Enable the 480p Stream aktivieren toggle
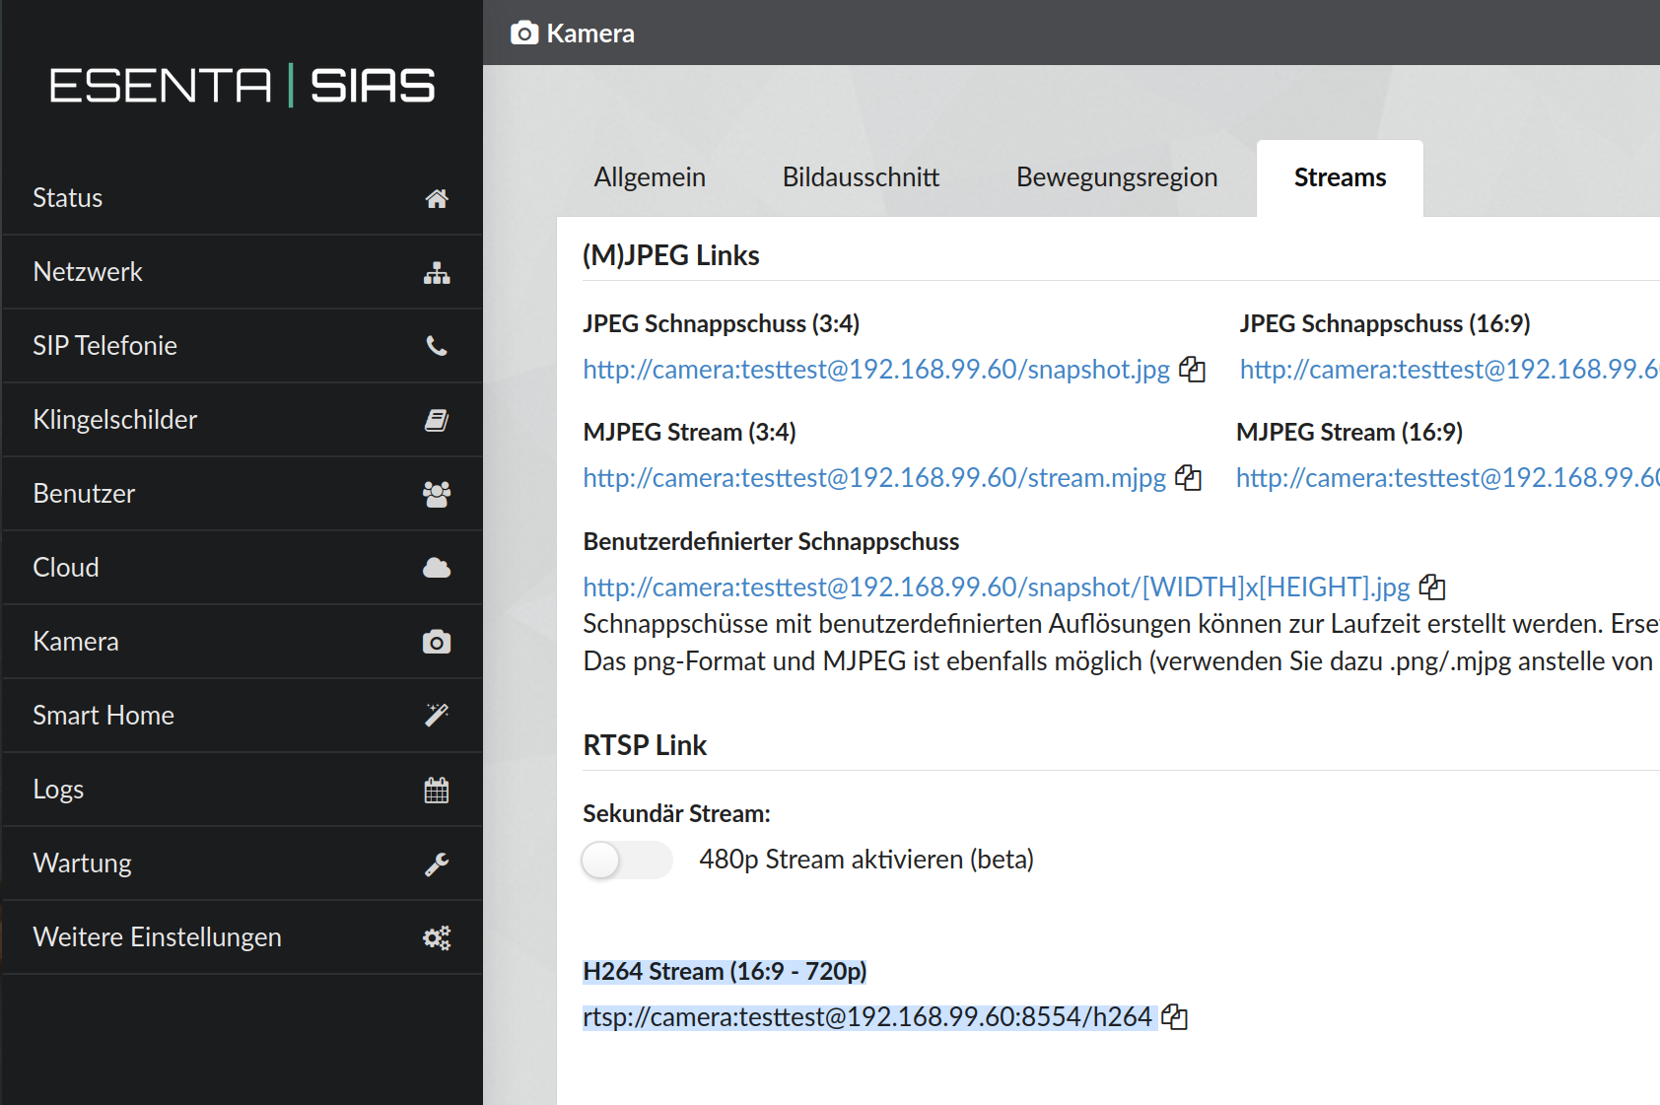The height and width of the screenshot is (1105, 1660). [627, 860]
